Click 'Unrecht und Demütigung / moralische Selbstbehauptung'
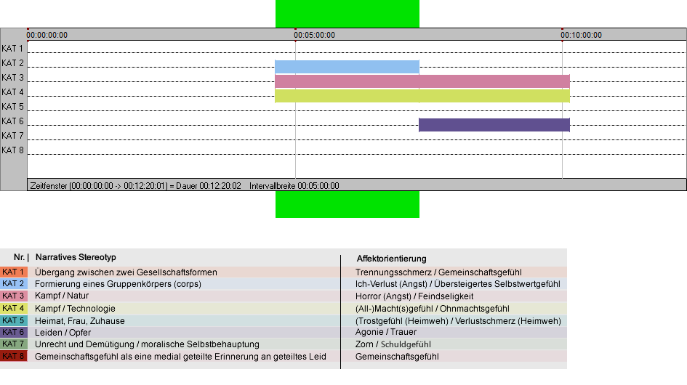Image resolution: width=687 pixels, height=385 pixels. pyautogui.click(x=147, y=344)
